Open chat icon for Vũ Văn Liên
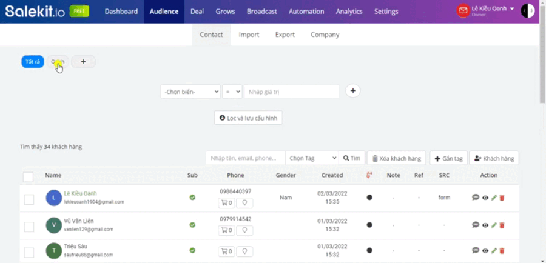The height and width of the screenshot is (263, 546). coord(476,225)
